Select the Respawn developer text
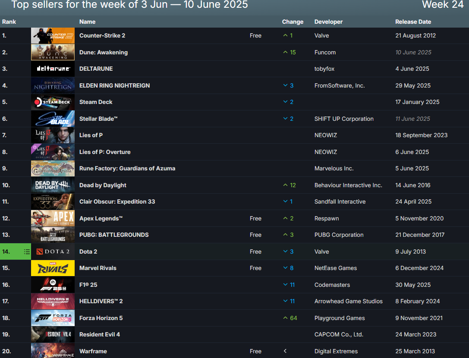Viewport: 469px width, 358px height. pyautogui.click(x=327, y=218)
